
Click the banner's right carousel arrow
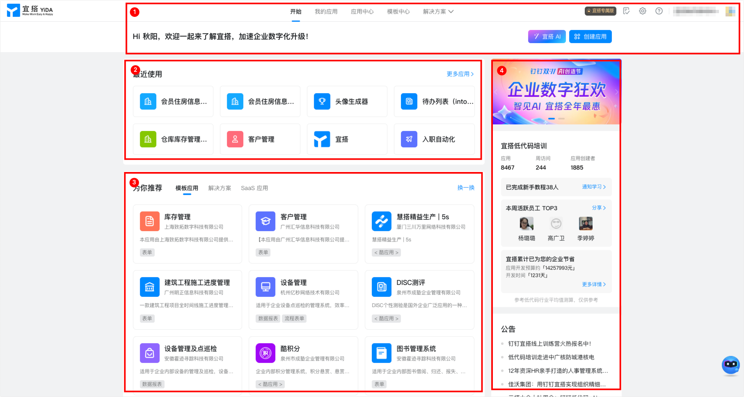616,92
